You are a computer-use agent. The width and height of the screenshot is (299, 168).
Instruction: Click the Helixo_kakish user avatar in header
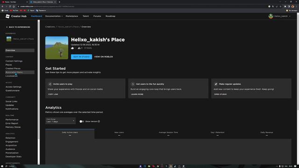271,16
